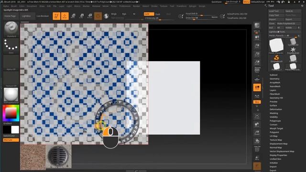Click the Zoom3D view icon

[x=257, y=133]
